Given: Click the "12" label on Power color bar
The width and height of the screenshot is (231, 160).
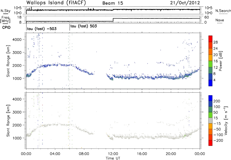Looking at the screenshot, I should pos(215,68).
